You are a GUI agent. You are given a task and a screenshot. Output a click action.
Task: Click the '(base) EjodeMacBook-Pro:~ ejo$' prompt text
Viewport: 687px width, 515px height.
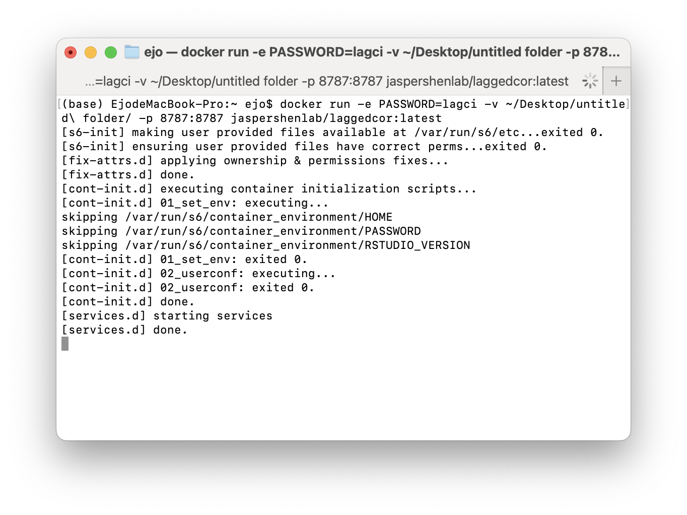[167, 104]
